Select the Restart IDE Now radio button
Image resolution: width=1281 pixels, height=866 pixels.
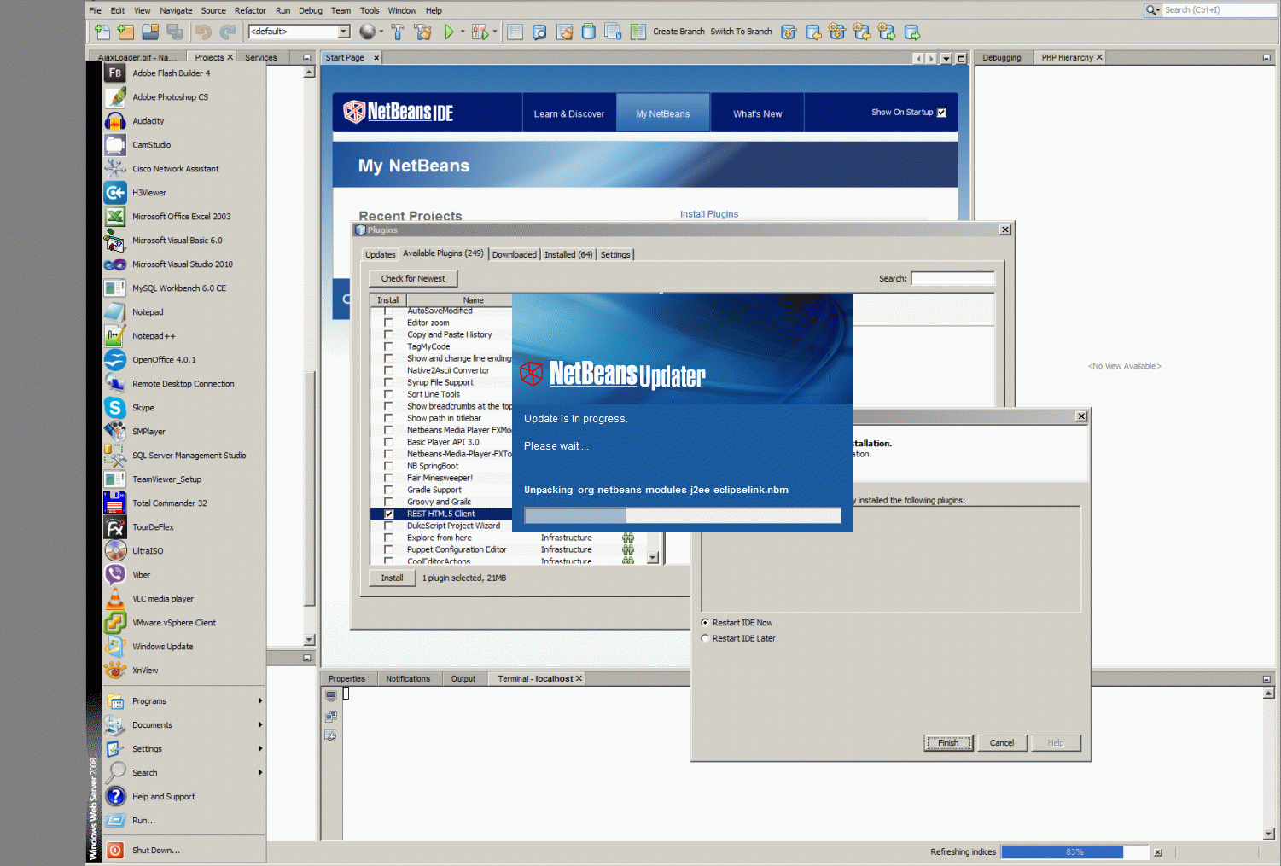(705, 623)
